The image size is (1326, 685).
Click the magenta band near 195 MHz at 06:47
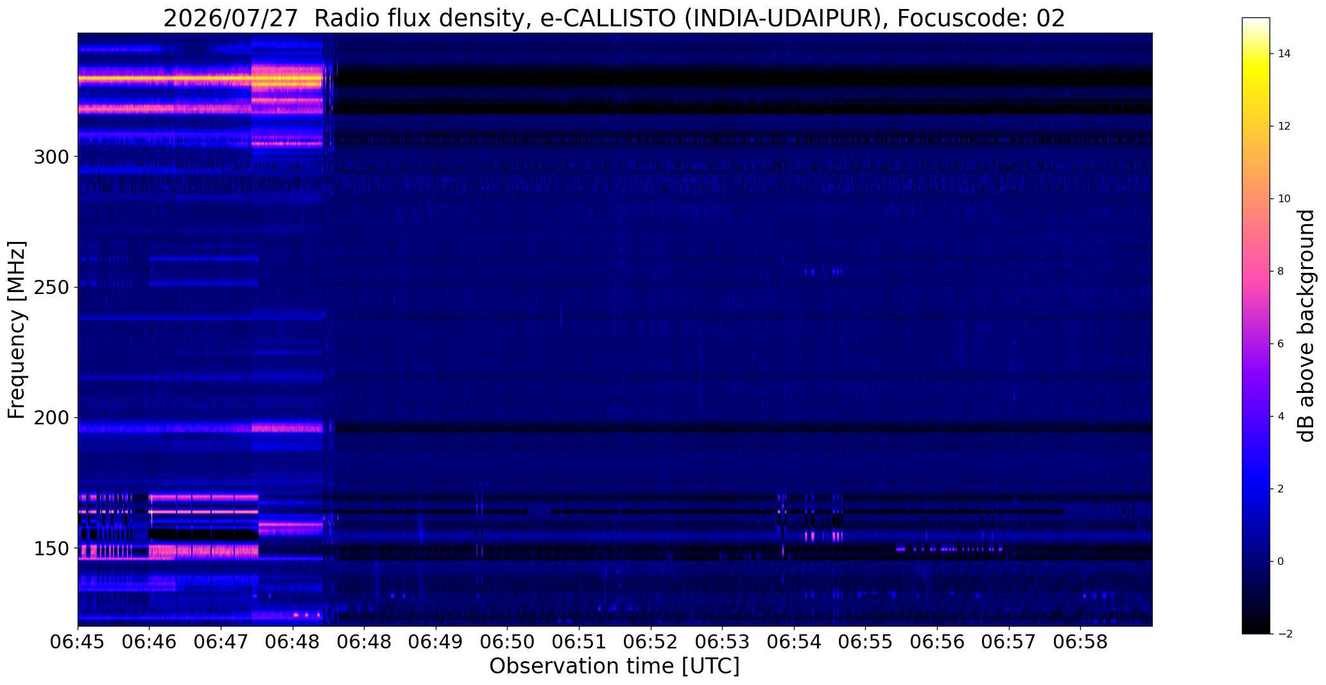point(287,428)
